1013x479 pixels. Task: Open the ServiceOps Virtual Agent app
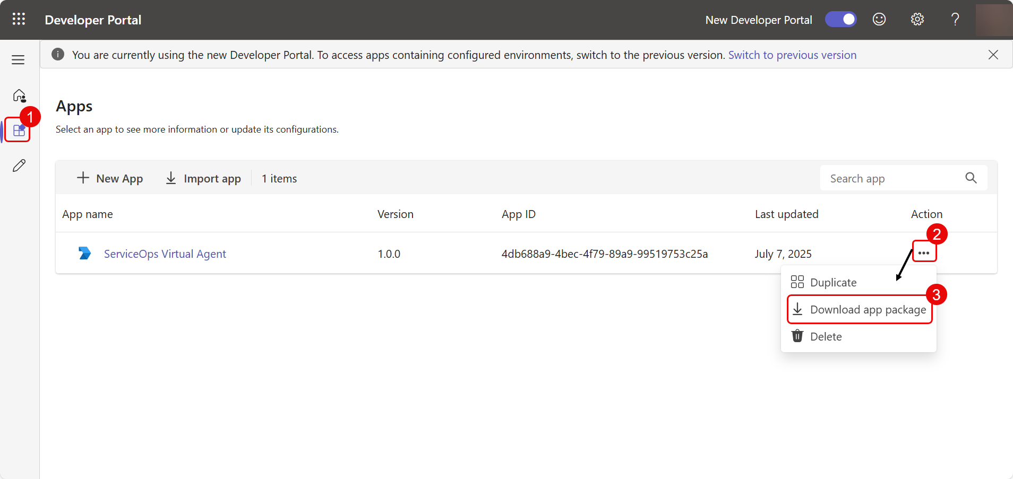165,254
